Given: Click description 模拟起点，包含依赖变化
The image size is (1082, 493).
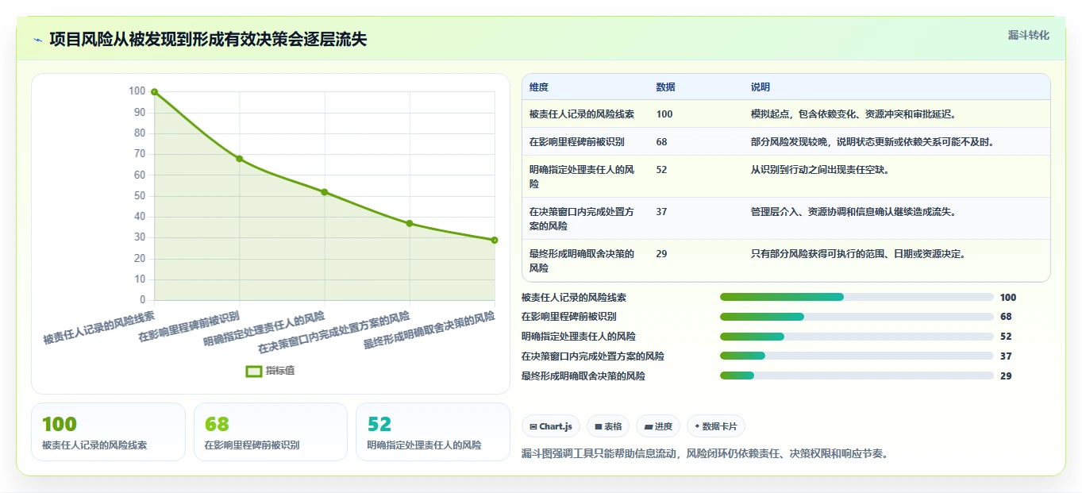Looking at the screenshot, I should (x=853, y=114).
